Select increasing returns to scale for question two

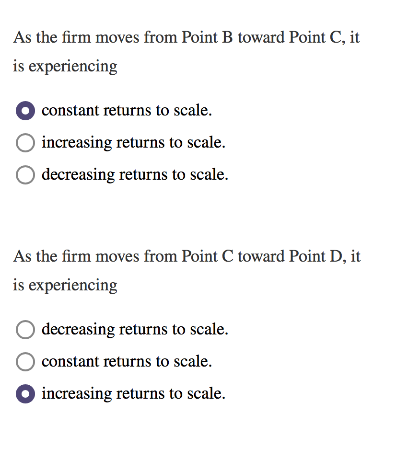[x=25, y=393]
